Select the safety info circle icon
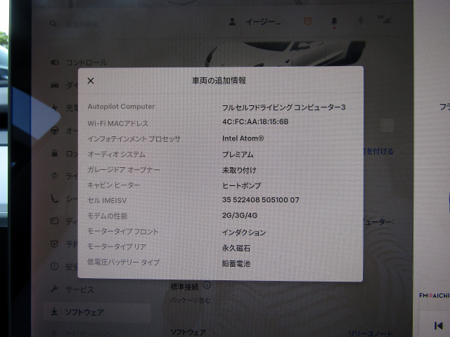Screen dimensions: 450x337 point(55,266)
